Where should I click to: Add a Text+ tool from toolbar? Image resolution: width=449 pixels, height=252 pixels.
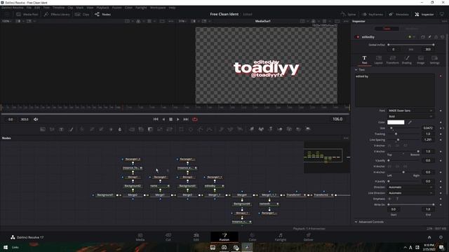(x=61, y=129)
